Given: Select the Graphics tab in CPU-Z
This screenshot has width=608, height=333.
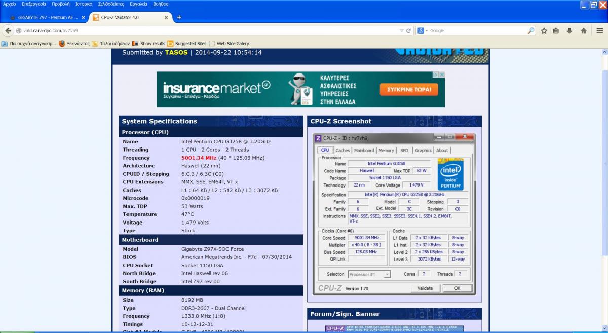Looking at the screenshot, I should tap(423, 150).
